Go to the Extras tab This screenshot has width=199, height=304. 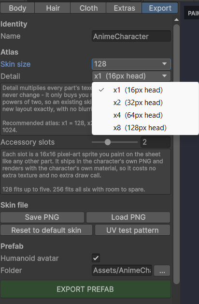pyautogui.click(x=124, y=8)
